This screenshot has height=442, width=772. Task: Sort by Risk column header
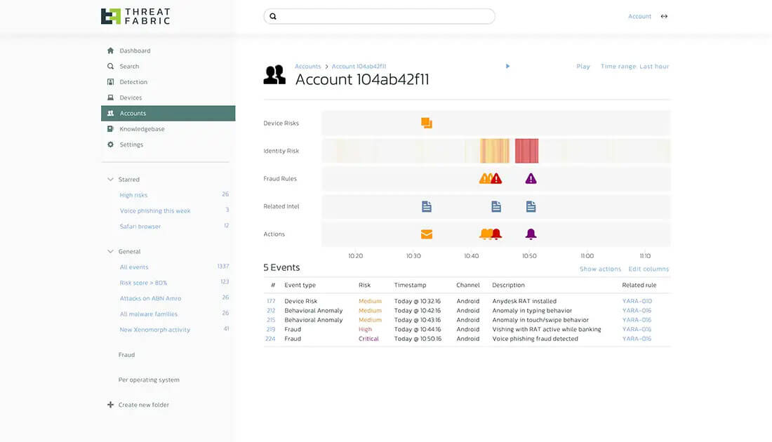(x=364, y=285)
